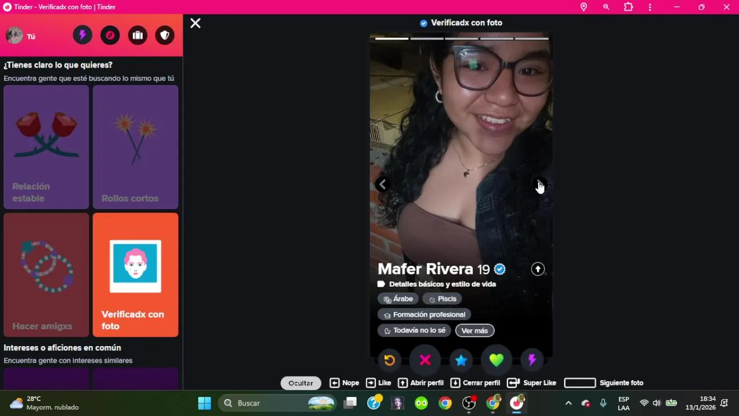Click the purple lightning Boost button
The height and width of the screenshot is (416, 739).
(532, 360)
